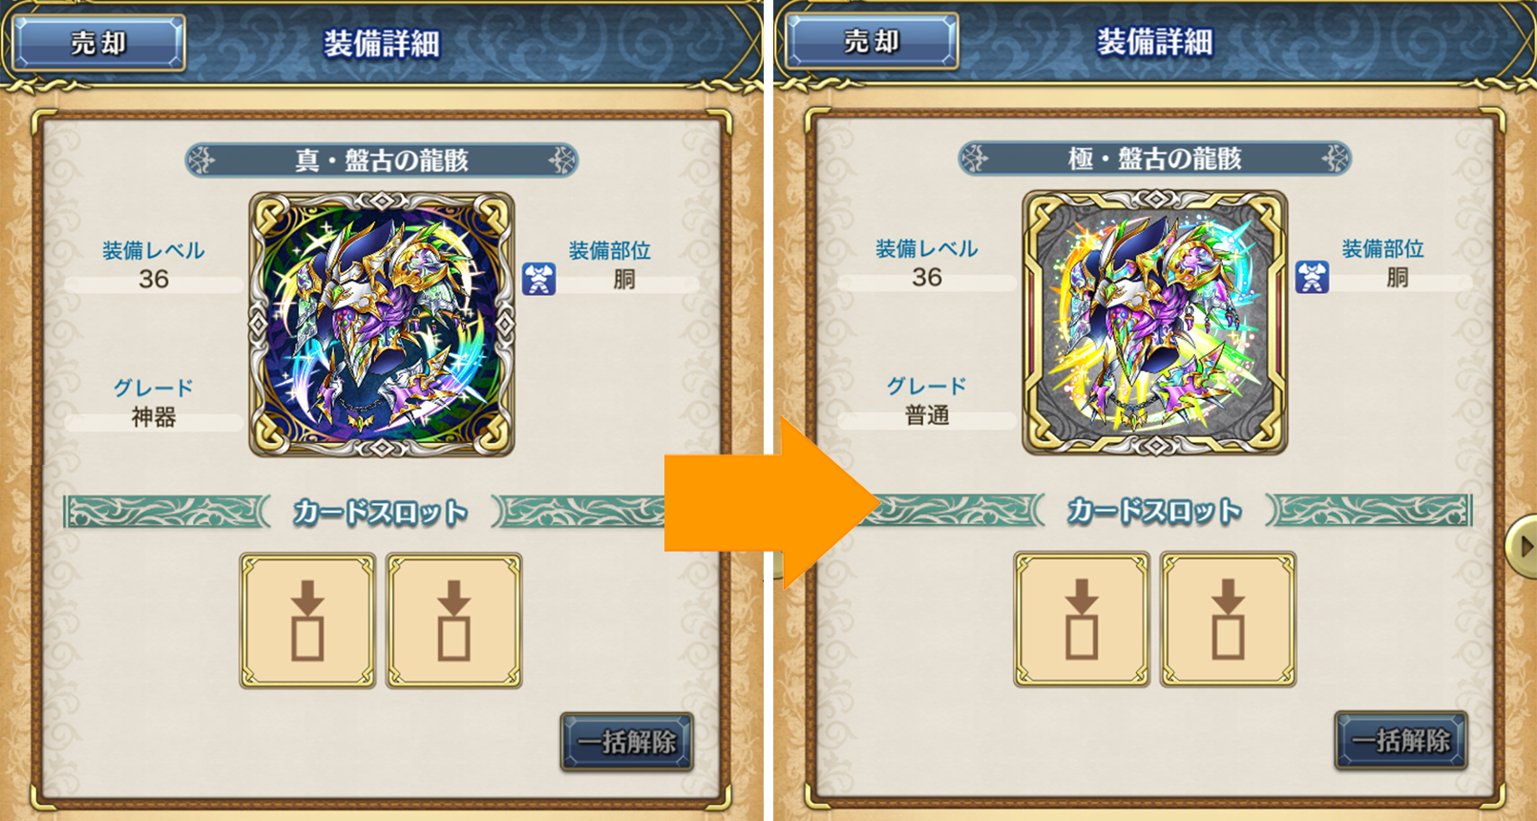1537x821 pixels.
Task: Expand the side arrow tab on right edge
Action: (1522, 546)
